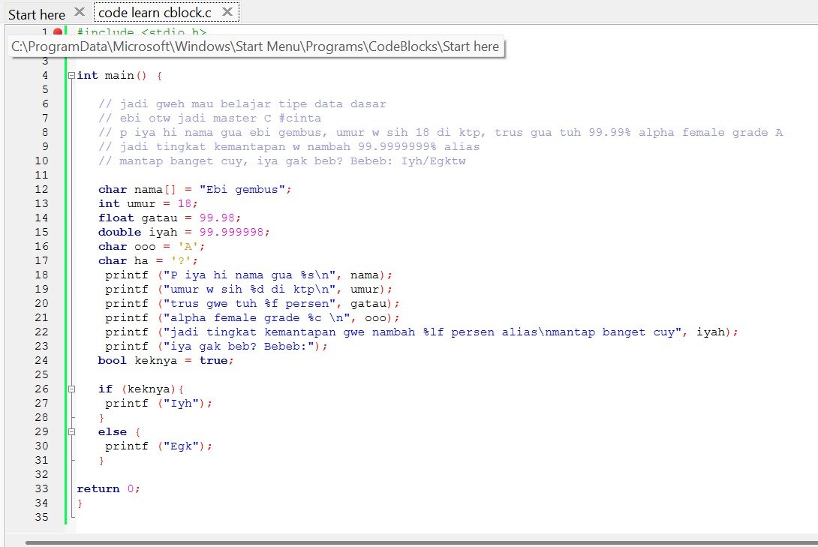Click the printf line containing 'alpha female grade'
This screenshot has width=818, height=547.
pos(252,317)
